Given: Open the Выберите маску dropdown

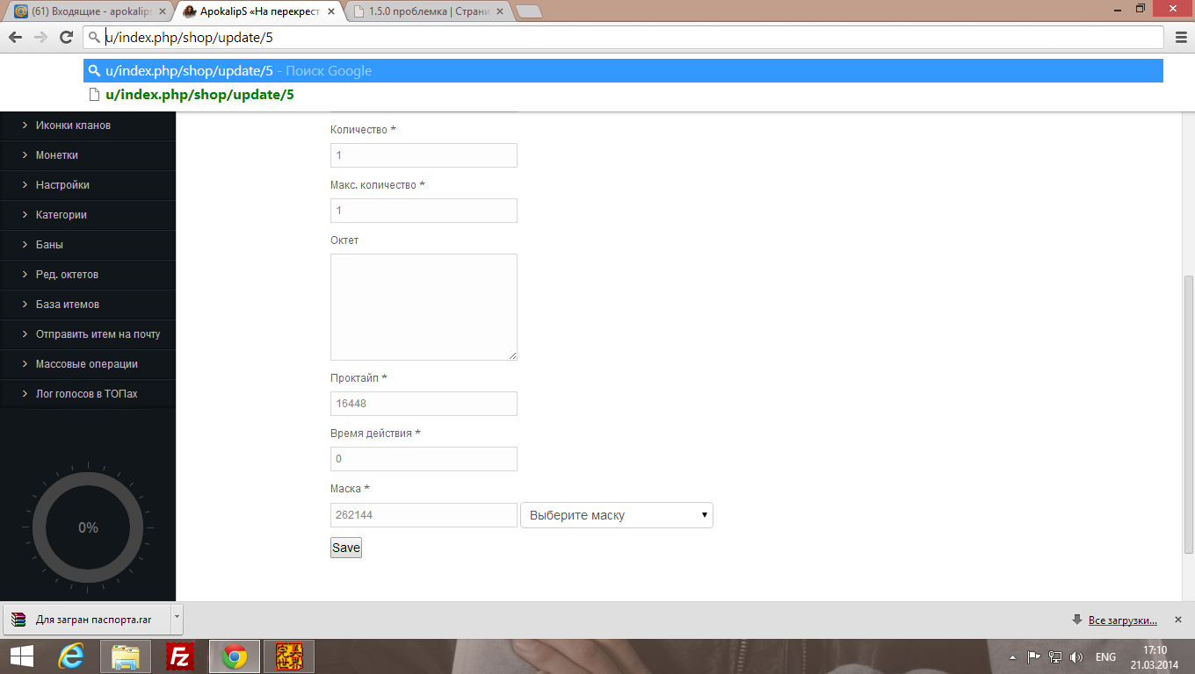Looking at the screenshot, I should click(x=617, y=515).
